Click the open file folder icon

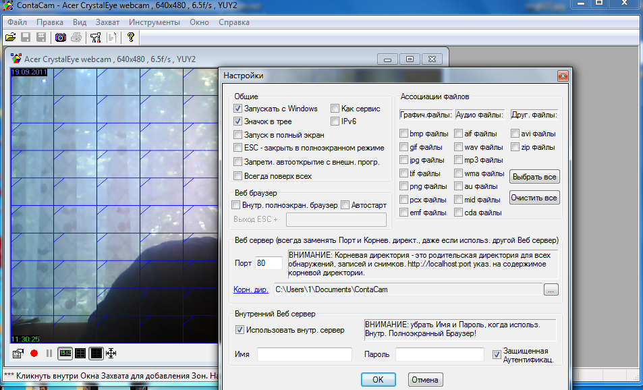pyautogui.click(x=10, y=37)
